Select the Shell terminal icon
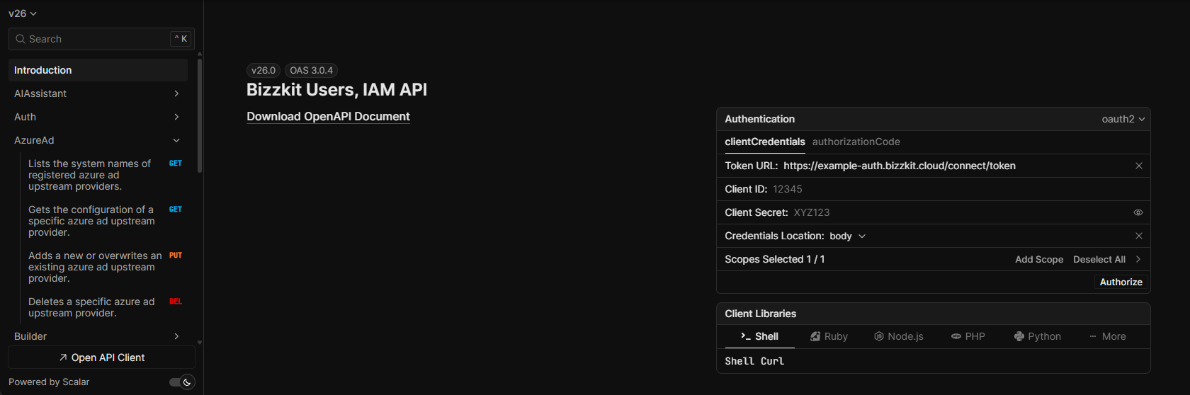This screenshot has width=1190, height=395. tap(745, 336)
